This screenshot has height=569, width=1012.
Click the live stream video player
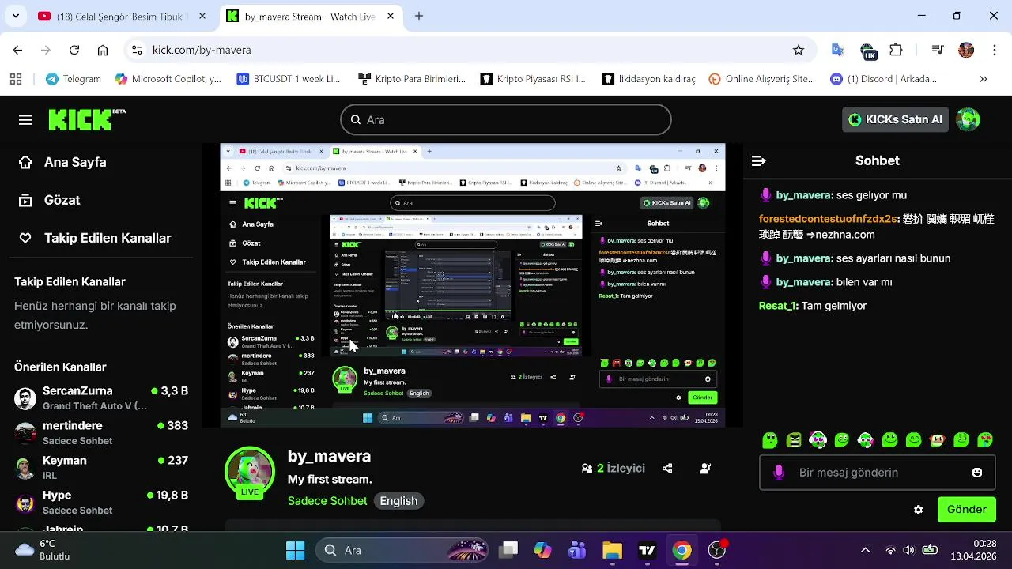point(473,285)
